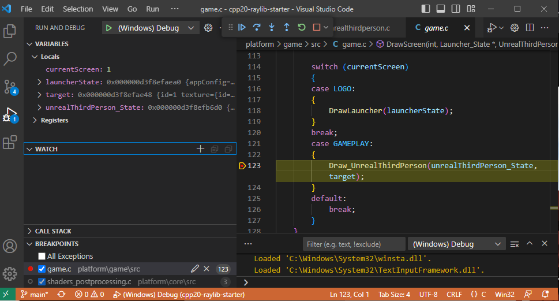This screenshot has height=301, width=559.
Task: Open the debug console session dropdown
Action: click(x=456, y=244)
